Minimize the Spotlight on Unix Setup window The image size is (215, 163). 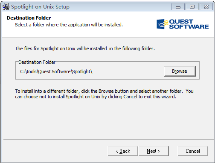(x=178, y=7)
